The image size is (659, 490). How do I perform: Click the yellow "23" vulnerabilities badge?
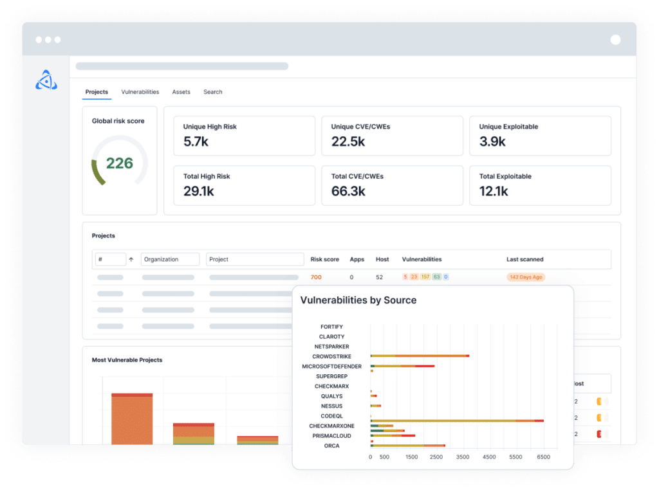click(x=414, y=277)
